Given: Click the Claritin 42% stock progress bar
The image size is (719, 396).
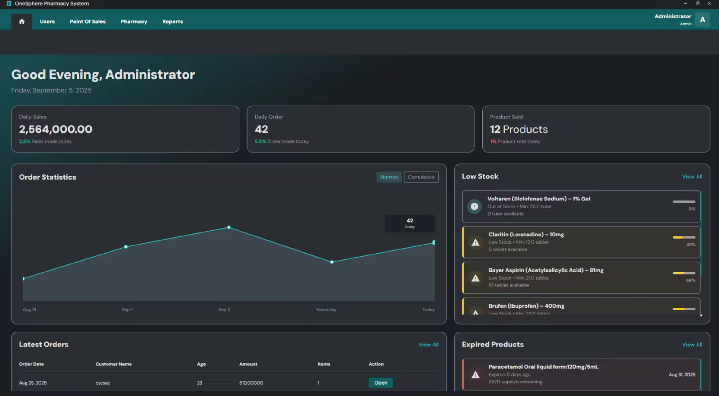Looking at the screenshot, I should click(x=684, y=237).
